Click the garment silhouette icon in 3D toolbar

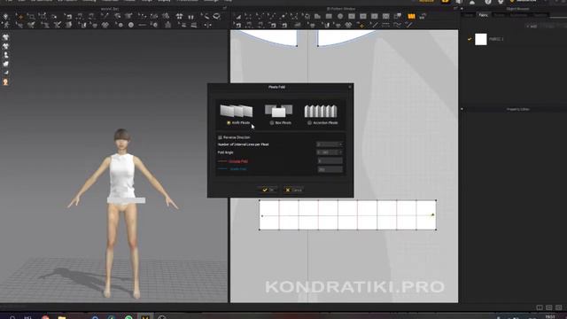[167, 25]
